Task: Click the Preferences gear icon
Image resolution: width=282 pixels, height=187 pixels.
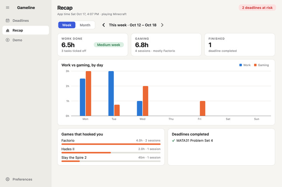Action: coord(8,179)
